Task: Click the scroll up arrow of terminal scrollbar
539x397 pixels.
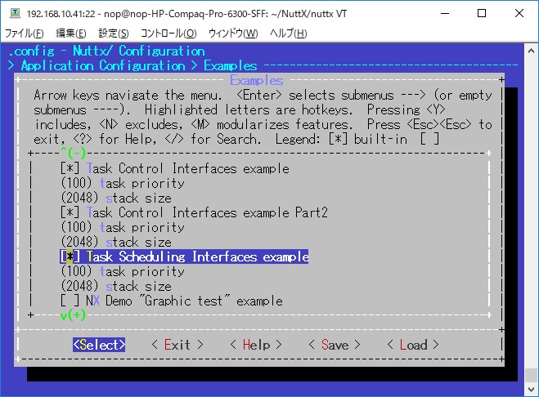Action: click(x=531, y=51)
